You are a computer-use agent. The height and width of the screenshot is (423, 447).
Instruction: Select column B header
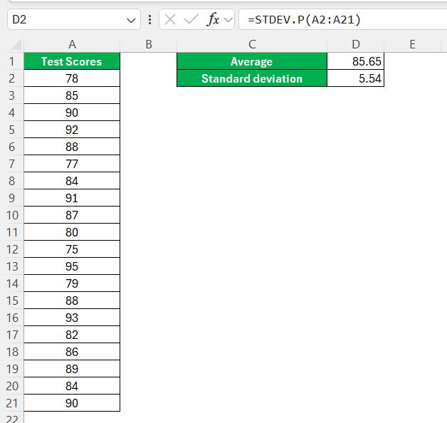tap(149, 44)
